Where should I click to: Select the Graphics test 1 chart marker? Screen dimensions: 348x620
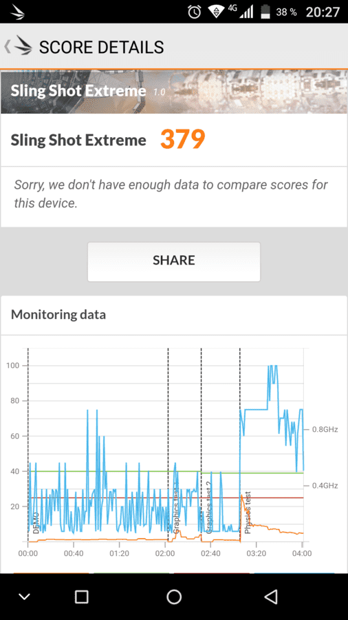pos(168,445)
